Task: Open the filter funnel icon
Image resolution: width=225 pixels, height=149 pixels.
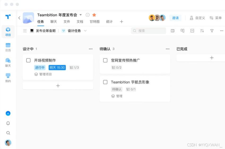Action: pos(212,31)
